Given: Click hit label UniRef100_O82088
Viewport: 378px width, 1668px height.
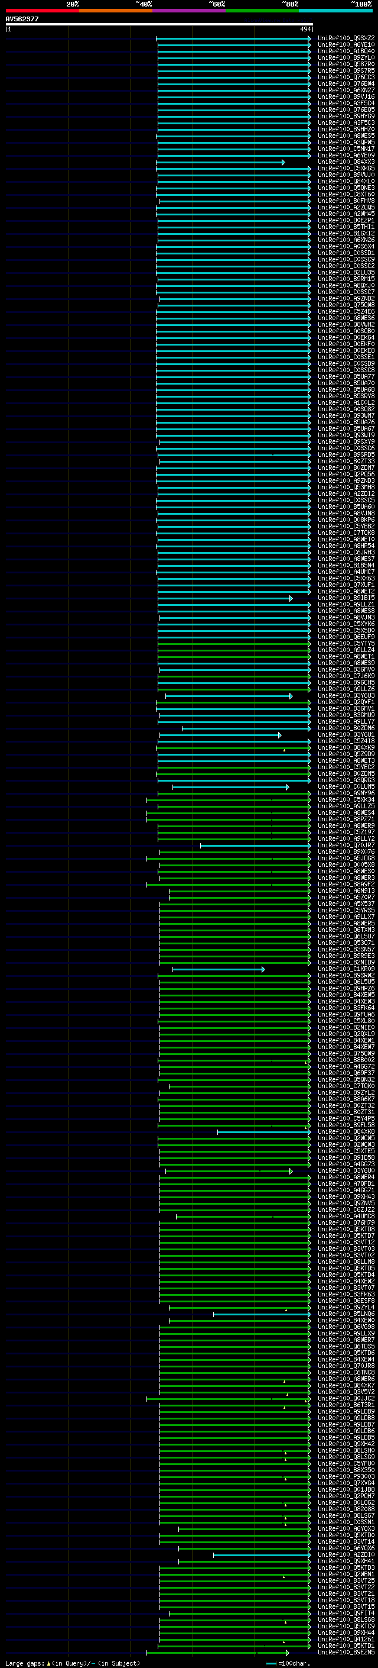Looking at the screenshot, I should click(x=346, y=1509).
